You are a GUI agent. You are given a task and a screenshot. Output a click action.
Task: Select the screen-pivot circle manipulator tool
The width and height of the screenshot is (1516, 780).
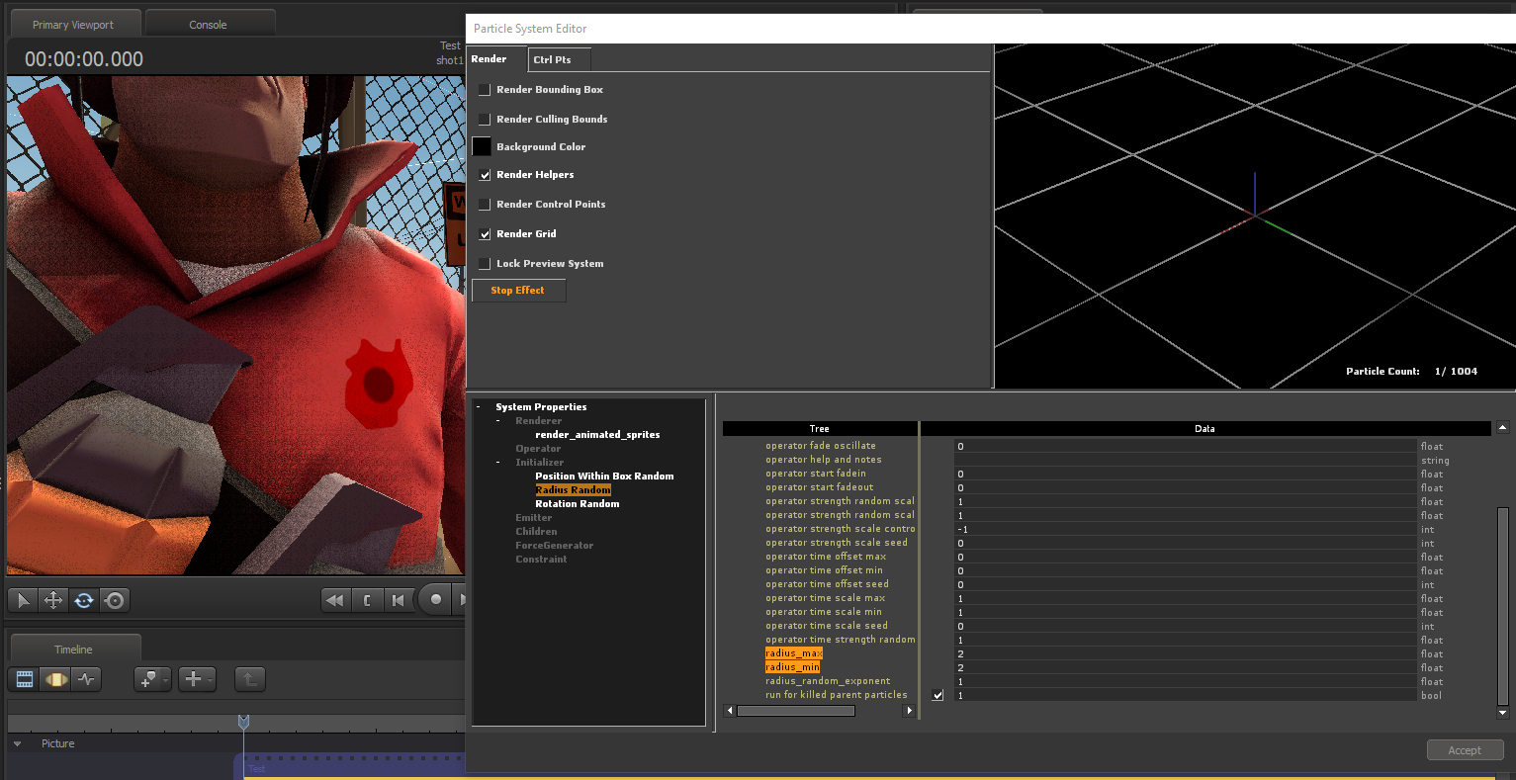(115, 600)
